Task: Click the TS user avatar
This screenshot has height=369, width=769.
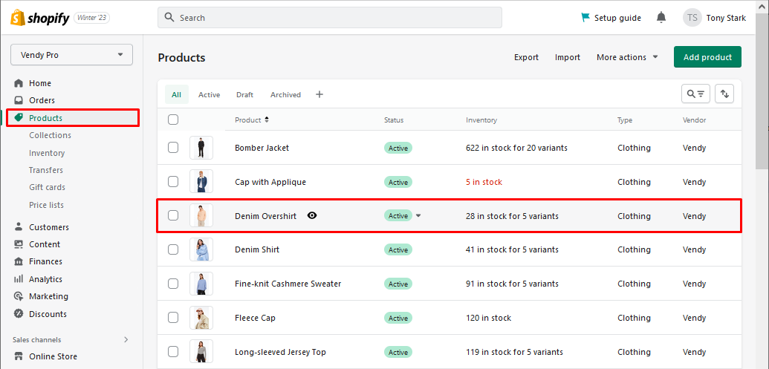Action: [692, 18]
